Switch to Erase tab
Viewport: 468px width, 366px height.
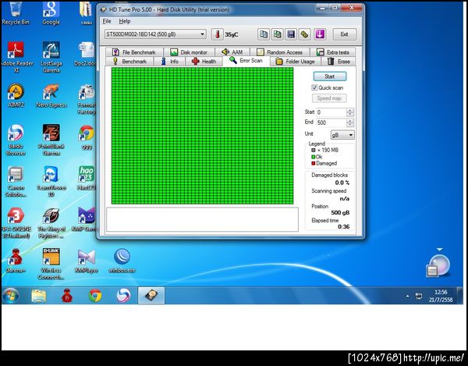(339, 61)
